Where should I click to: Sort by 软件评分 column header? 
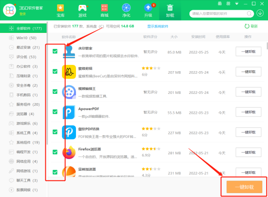[x=150, y=37]
